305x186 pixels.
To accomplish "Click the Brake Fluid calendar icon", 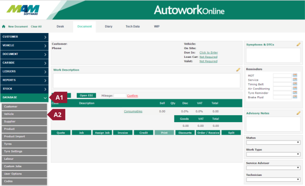I will click(295, 97).
